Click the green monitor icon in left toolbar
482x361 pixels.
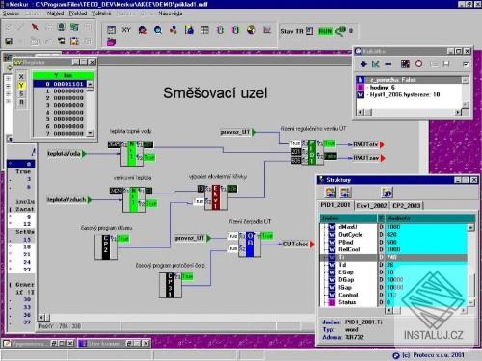[61, 27]
